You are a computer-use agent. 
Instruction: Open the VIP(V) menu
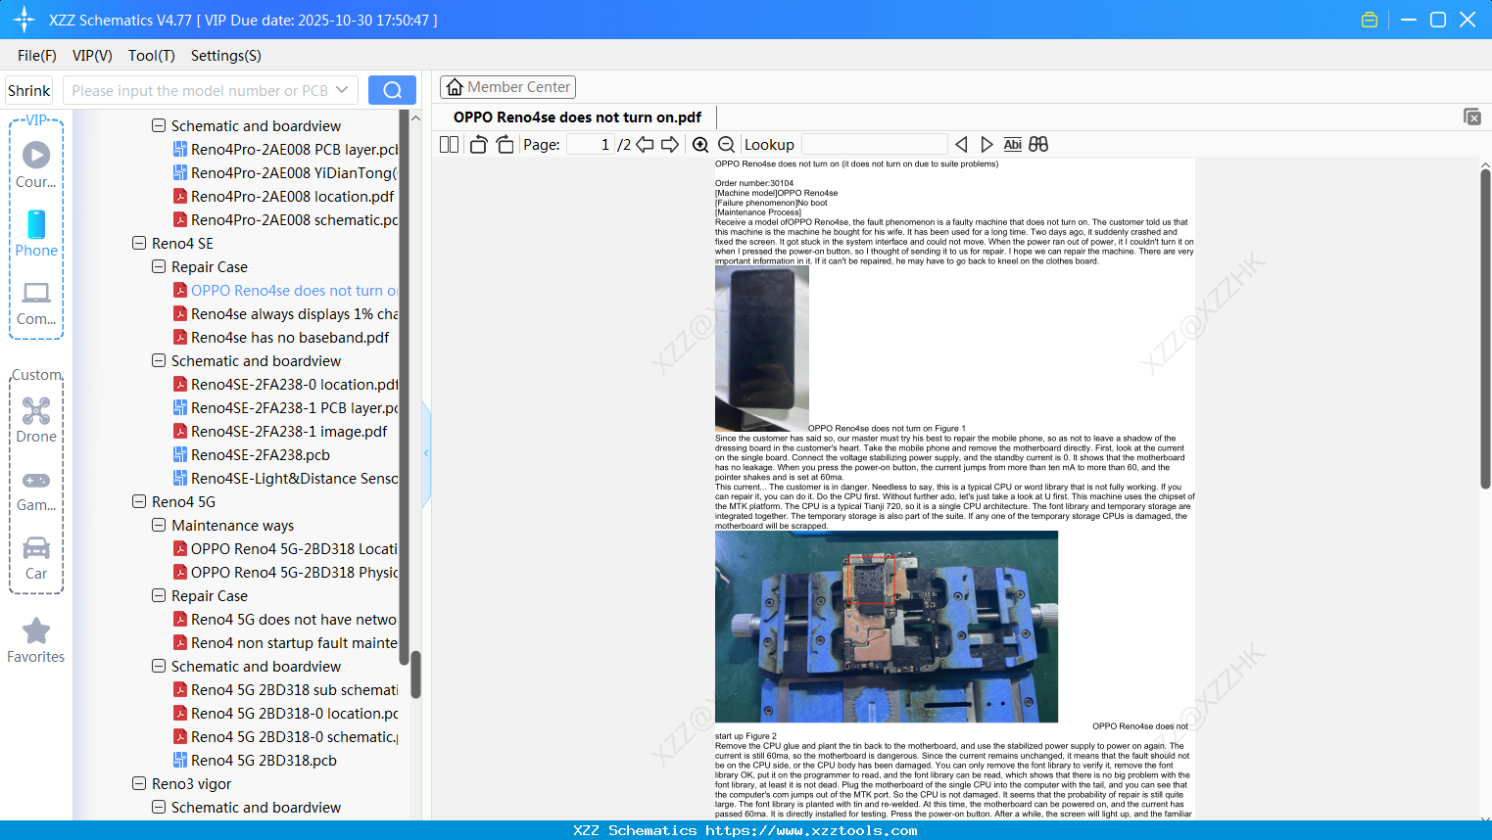(92, 56)
